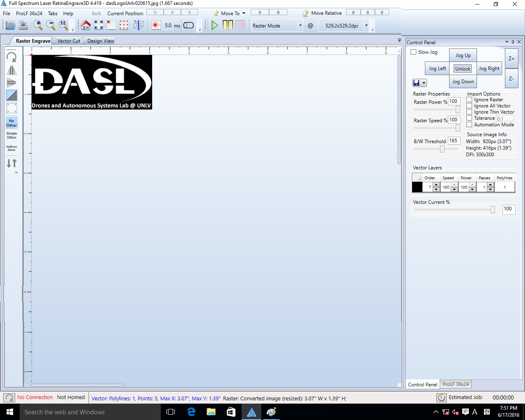The width and height of the screenshot is (525, 420).
Task: Flip image vertically with stacked triangles tool
Action: (x=12, y=83)
